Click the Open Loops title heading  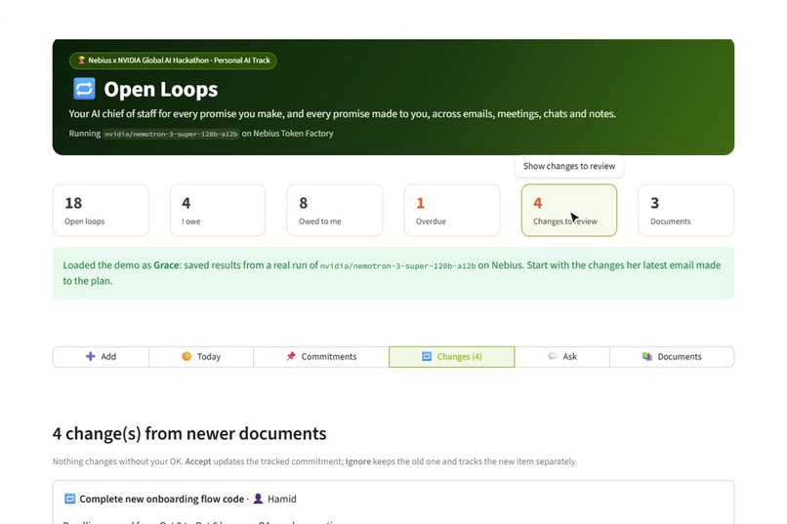click(x=160, y=89)
